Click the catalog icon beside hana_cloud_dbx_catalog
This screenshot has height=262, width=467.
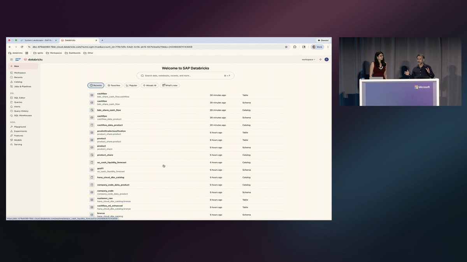[x=92, y=177]
